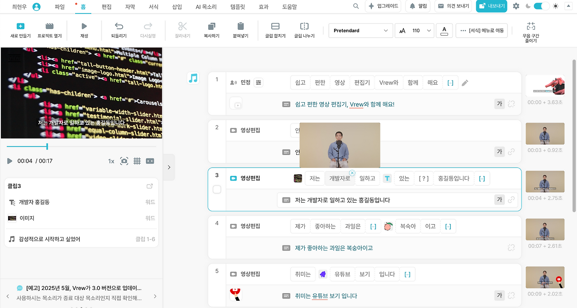Change the 1x playback speed

coord(111,161)
